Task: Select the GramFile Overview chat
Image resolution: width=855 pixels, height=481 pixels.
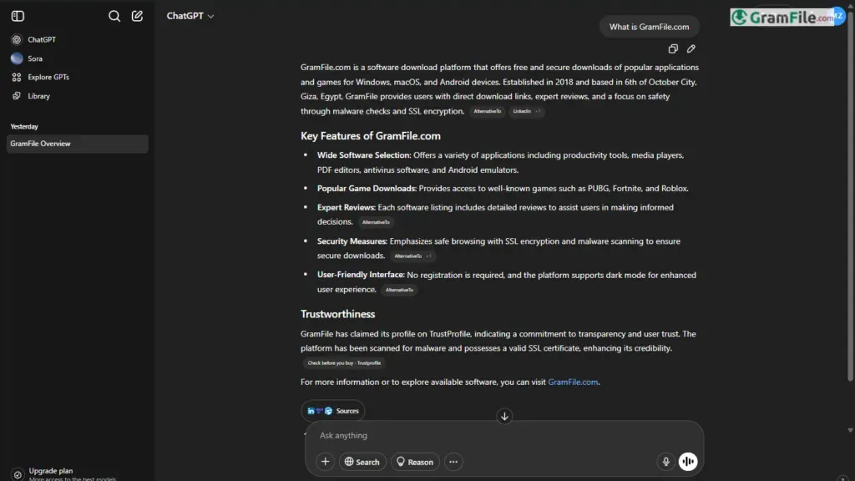Action: (77, 144)
